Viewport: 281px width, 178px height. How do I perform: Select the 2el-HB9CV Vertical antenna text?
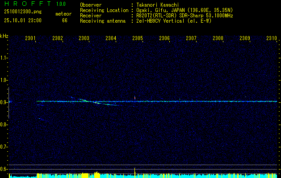[174, 21]
